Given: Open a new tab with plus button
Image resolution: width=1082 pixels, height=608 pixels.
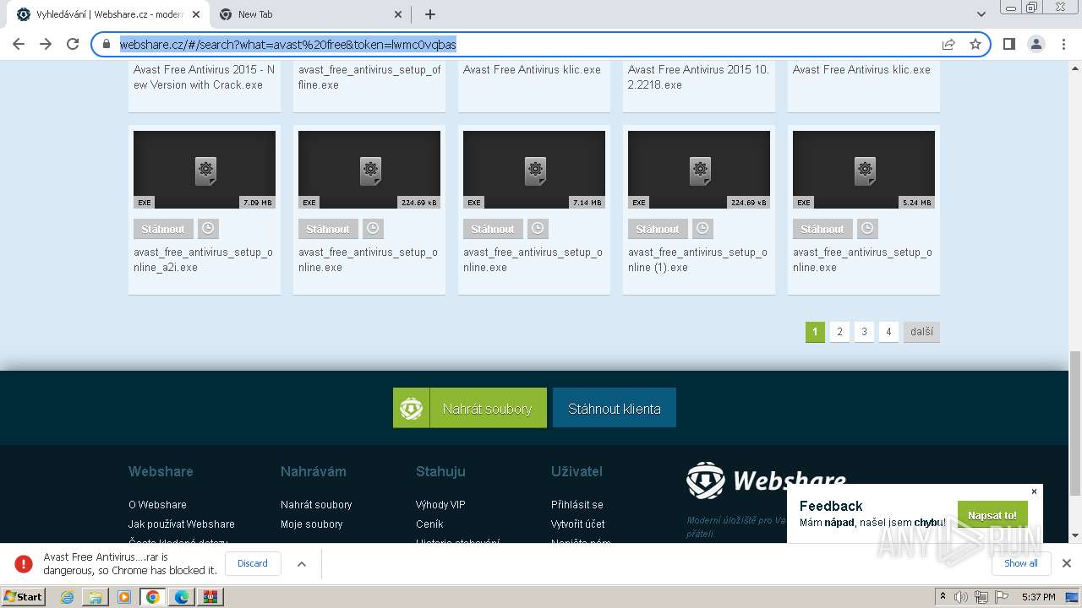Looking at the screenshot, I should tap(429, 14).
